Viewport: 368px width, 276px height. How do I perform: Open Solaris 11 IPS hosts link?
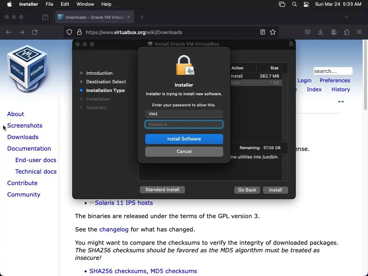124,203
